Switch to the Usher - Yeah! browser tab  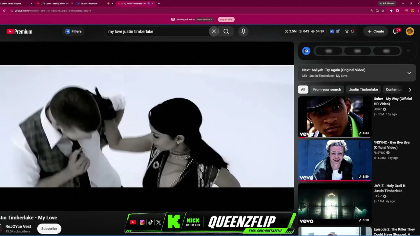coord(54,3)
